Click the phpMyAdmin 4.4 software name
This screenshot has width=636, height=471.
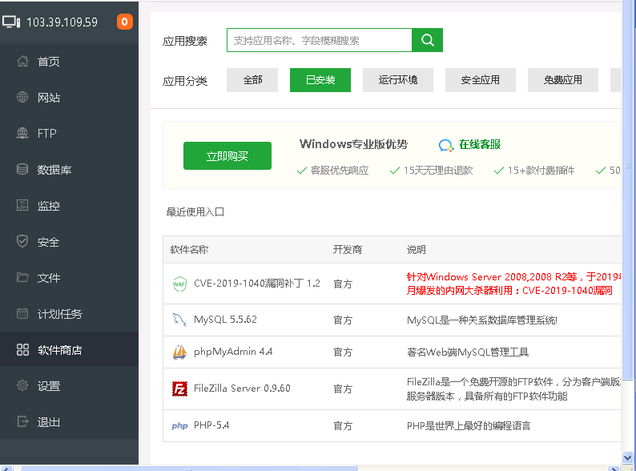coord(233,352)
